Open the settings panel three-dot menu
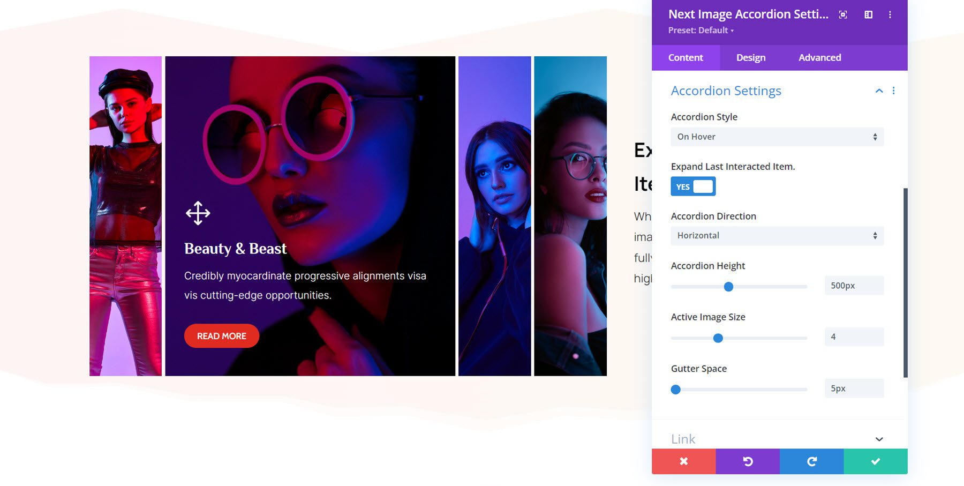The width and height of the screenshot is (964, 486). coord(890,15)
